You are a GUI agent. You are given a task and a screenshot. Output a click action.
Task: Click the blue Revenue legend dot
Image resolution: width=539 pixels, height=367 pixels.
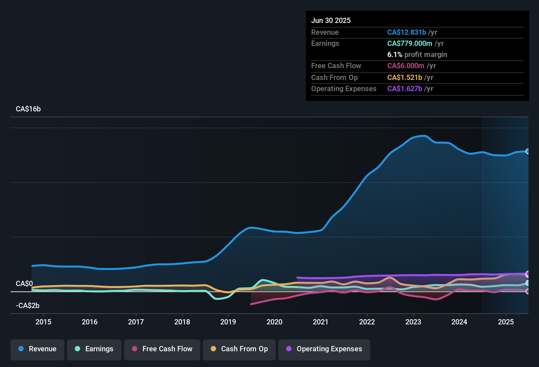tap(21, 349)
